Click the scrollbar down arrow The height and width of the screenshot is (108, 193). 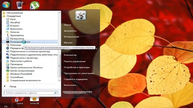(x=59, y=80)
